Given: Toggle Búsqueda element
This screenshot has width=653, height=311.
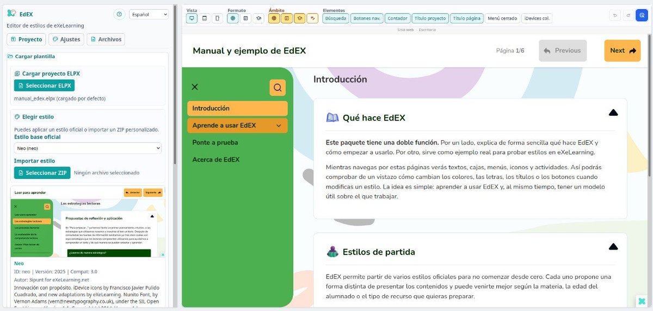Looking at the screenshot, I should point(336,18).
